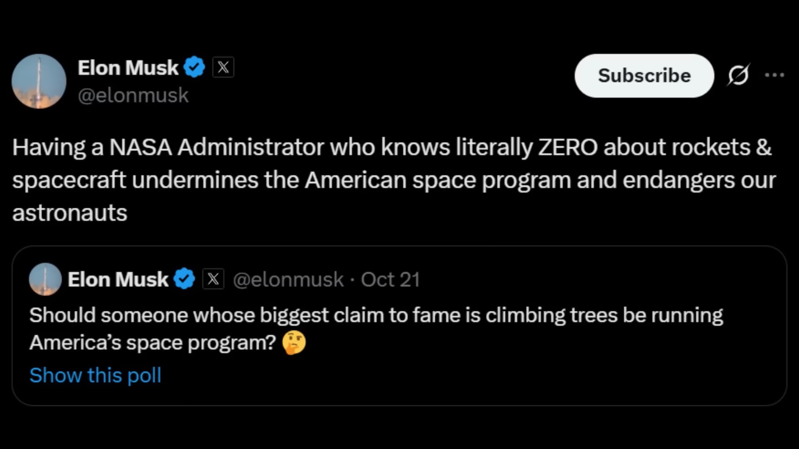Click the word astronauts in the post
799x449 pixels.
(70, 213)
